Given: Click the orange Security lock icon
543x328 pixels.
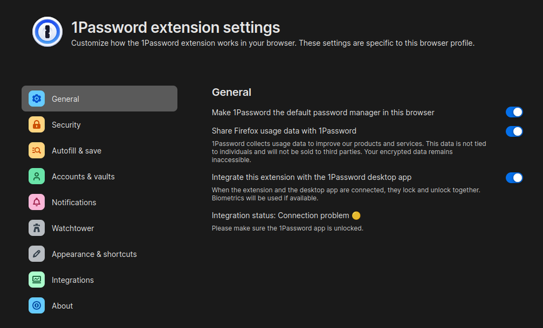Looking at the screenshot, I should pyautogui.click(x=36, y=125).
